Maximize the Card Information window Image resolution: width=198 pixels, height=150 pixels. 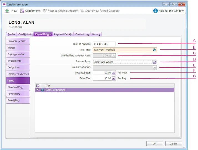pos(174,4)
